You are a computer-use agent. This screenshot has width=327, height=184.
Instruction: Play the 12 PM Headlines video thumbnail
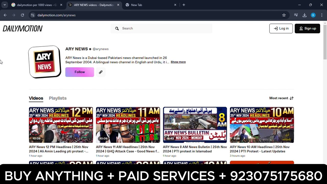click(x=61, y=125)
